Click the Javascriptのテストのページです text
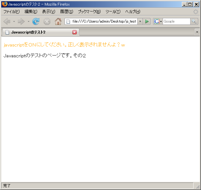Viewport: 201px width, 190px height. click(x=45, y=55)
